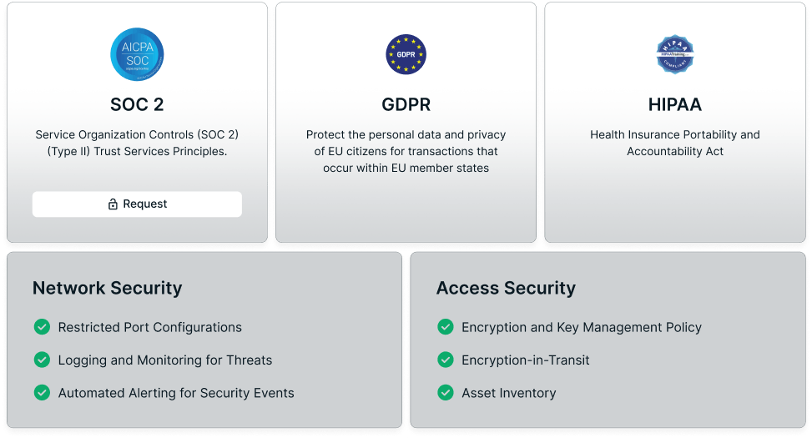Click the green check beside Logging and Monitoring
812x438 pixels.
click(42, 360)
